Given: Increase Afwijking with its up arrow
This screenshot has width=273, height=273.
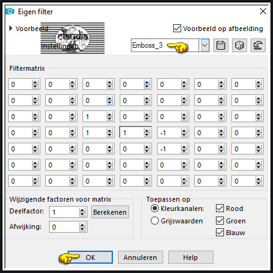Looking at the screenshot, I should tap(83, 225).
